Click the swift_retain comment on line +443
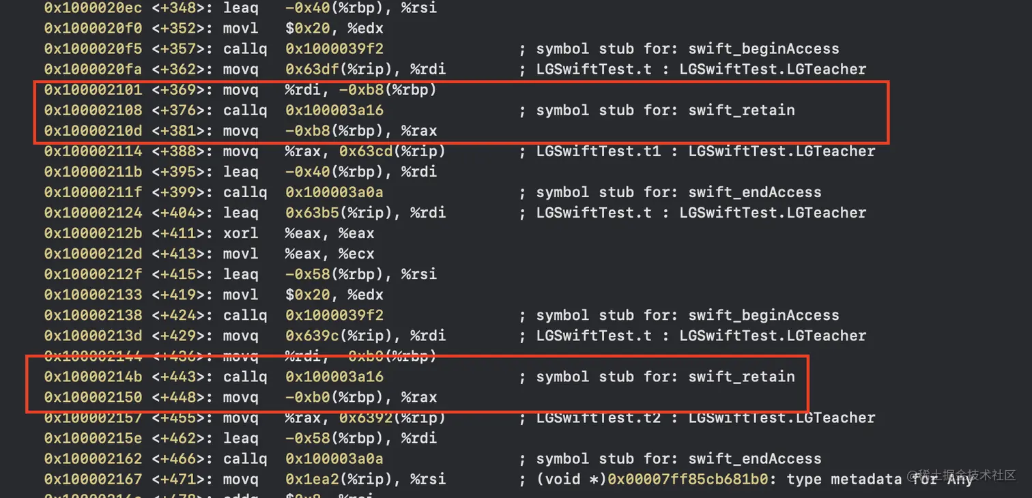The image size is (1032, 498). click(665, 377)
